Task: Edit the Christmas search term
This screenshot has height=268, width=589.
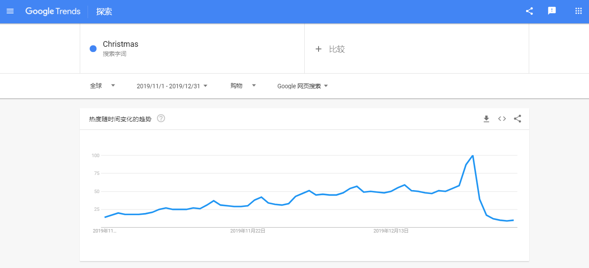Action: click(120, 44)
